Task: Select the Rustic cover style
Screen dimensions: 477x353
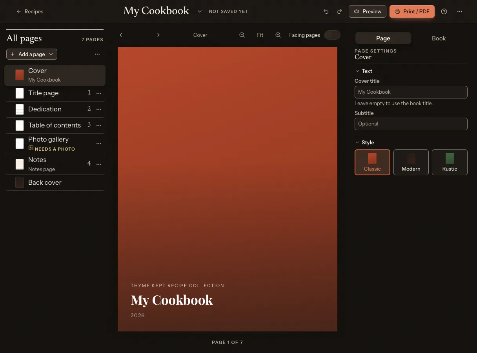Action: (x=450, y=162)
